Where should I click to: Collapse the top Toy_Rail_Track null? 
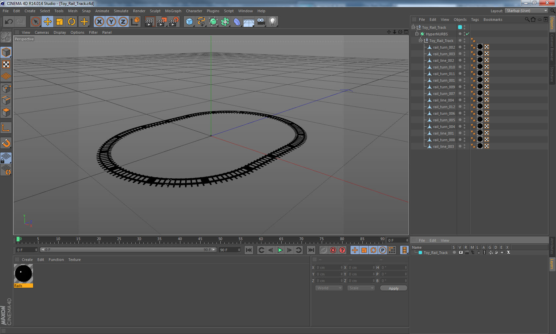click(413, 27)
